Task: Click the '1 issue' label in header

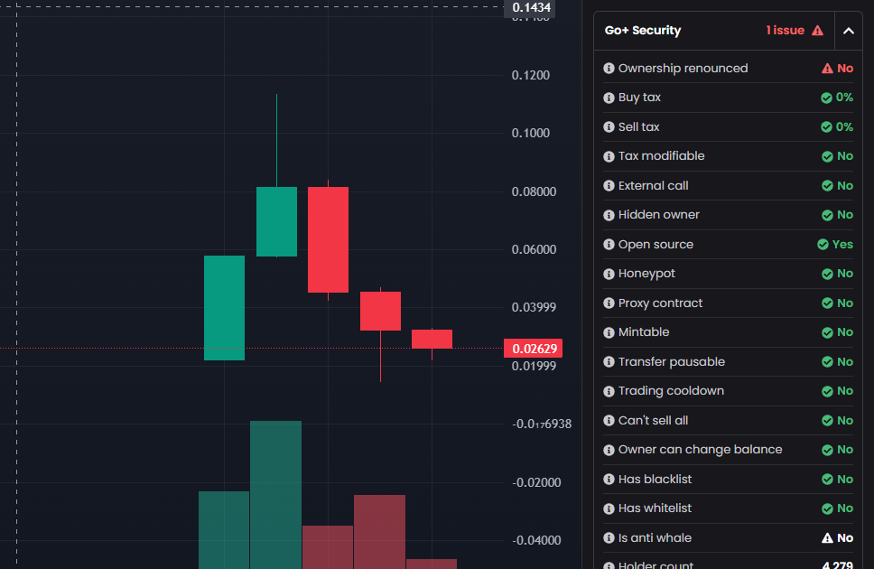Action: click(x=786, y=31)
